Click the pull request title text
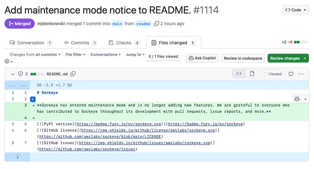This screenshot has height=169, width=314. [97, 10]
